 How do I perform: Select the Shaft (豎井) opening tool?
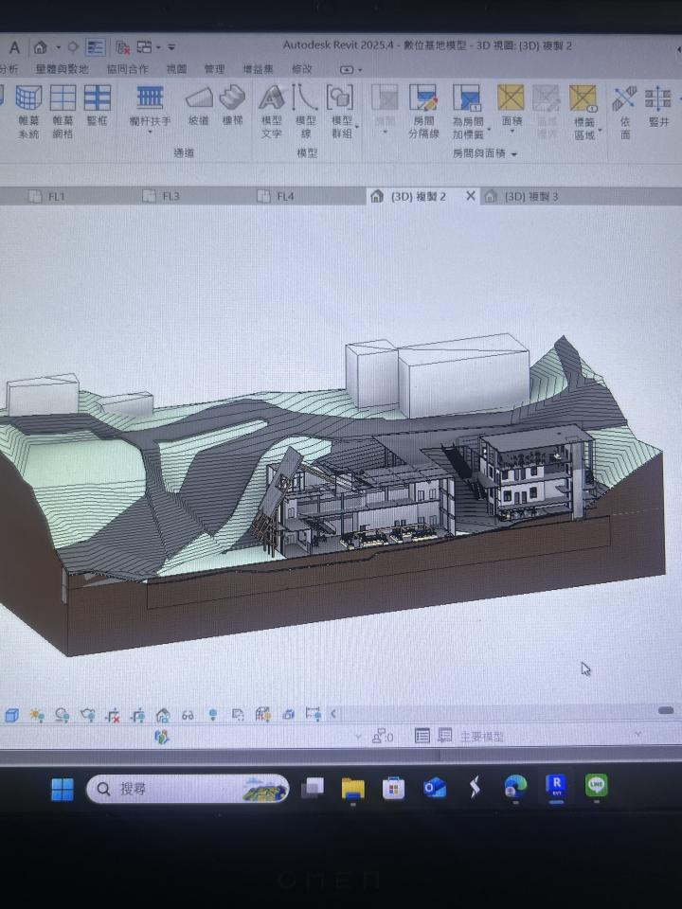click(x=658, y=107)
